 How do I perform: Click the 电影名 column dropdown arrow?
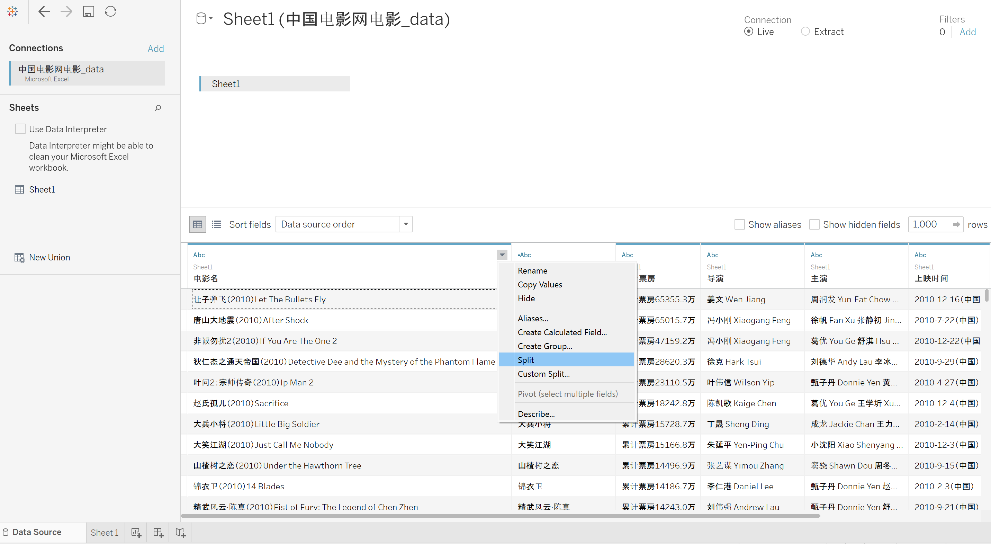(x=502, y=255)
